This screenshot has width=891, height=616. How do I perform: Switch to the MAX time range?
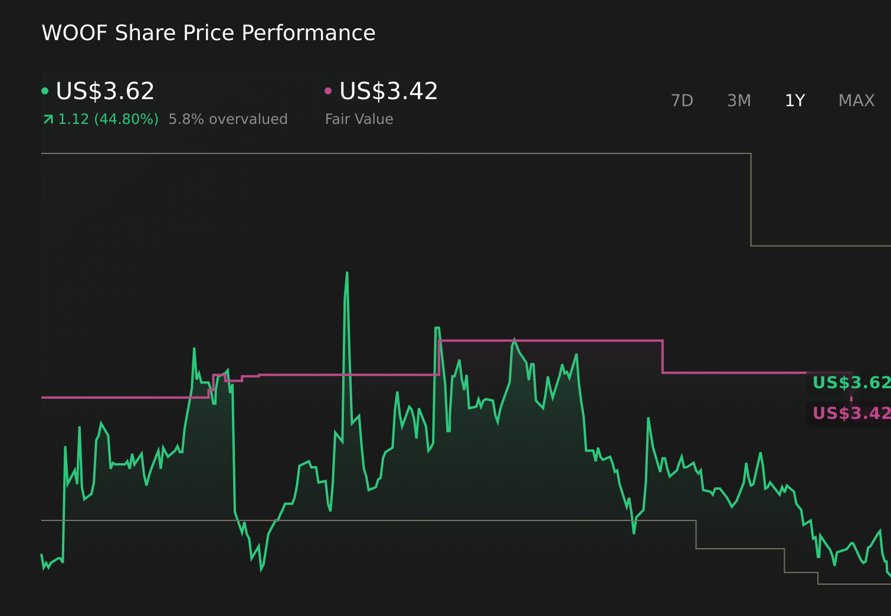tap(856, 100)
